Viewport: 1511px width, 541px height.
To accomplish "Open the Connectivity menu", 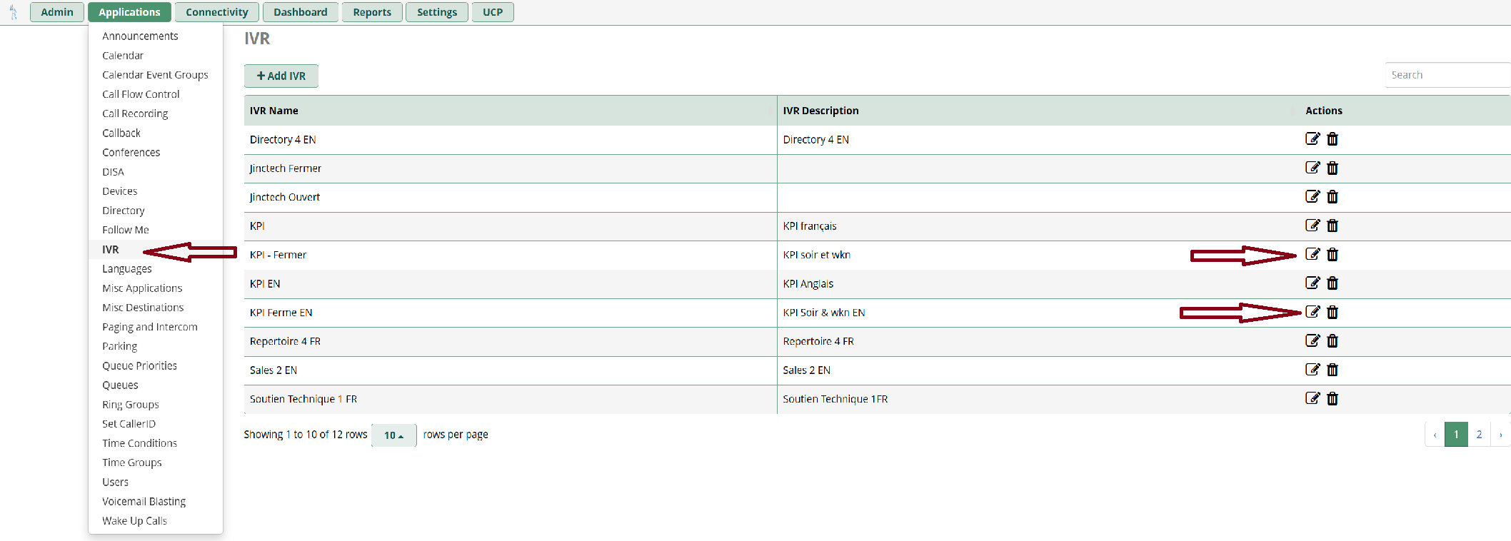I will coord(217,12).
